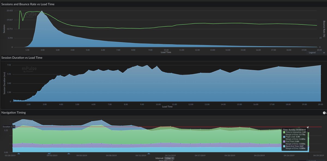The width and height of the screenshot is (327, 161).
Task: Click the 7:21 session duration axis value
Action: click(x=9, y=65)
